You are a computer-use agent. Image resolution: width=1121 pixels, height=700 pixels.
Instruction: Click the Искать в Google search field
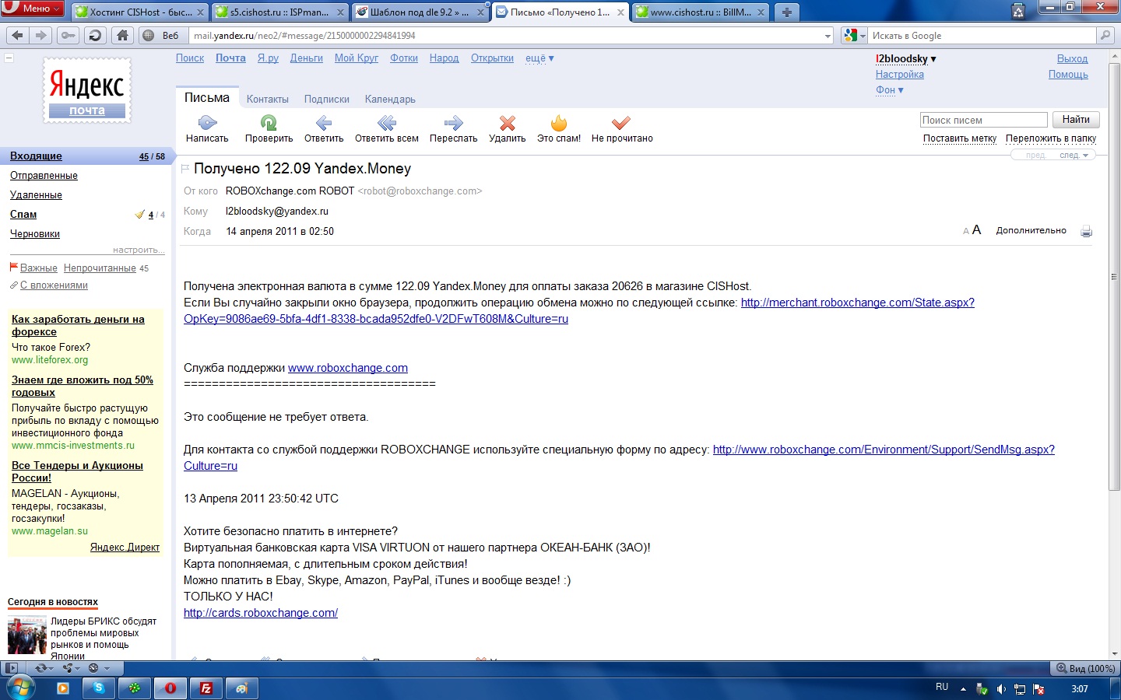click(982, 36)
